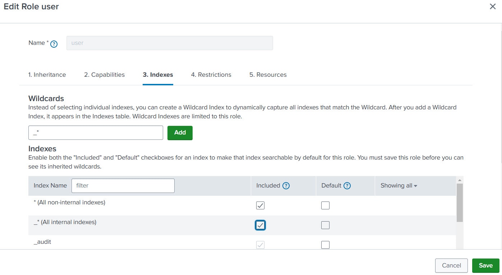Viewport: 502px width, 275px height.
Task: Open the Showing all filter dropdown
Action: (399, 186)
